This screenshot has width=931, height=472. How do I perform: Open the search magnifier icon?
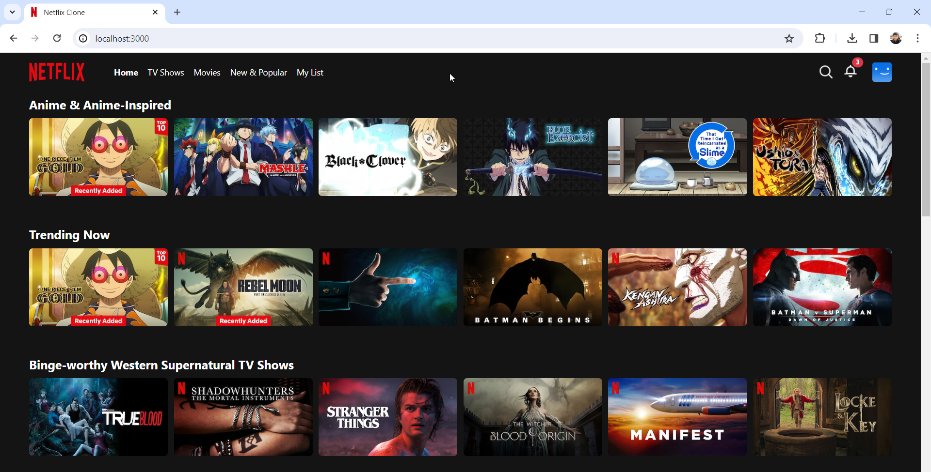pyautogui.click(x=826, y=72)
